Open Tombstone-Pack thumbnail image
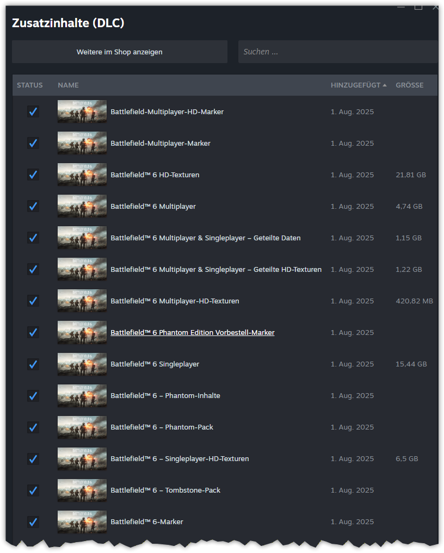The height and width of the screenshot is (553, 444). click(x=82, y=490)
